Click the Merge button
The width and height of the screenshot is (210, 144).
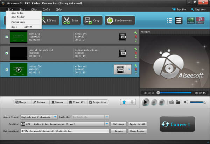21,102
